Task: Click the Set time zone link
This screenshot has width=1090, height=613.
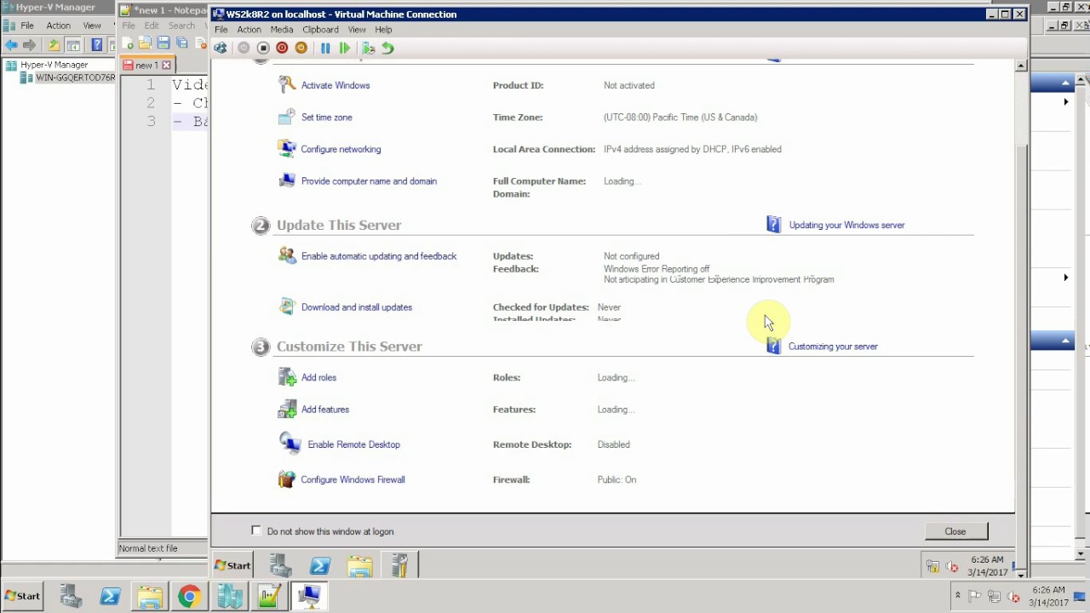Action: coord(326,117)
